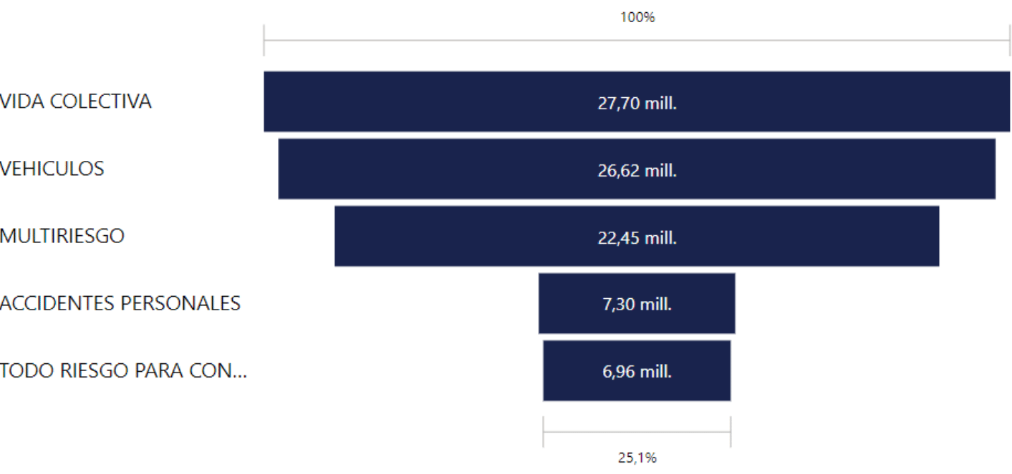Click the 6,96 mill. data label
The width and height of the screenshot is (1012, 474).
637,372
